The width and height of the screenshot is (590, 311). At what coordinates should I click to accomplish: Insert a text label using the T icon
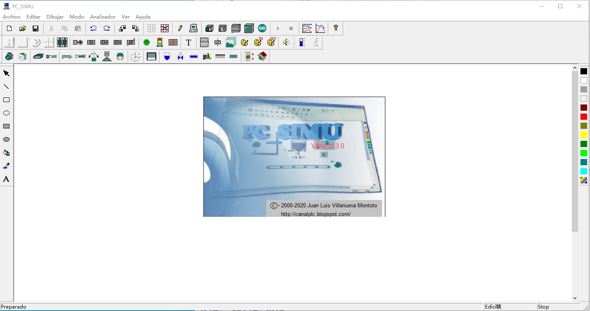tap(189, 43)
